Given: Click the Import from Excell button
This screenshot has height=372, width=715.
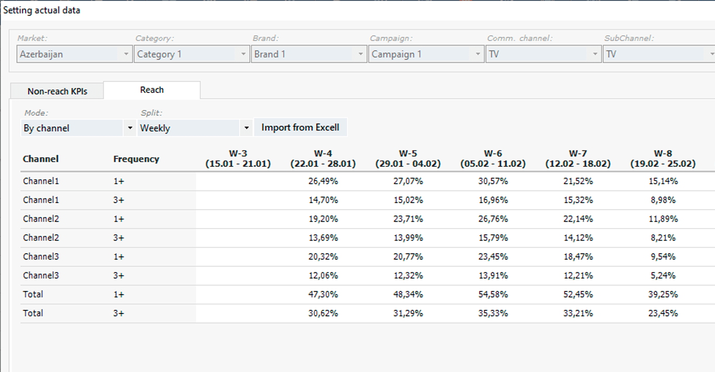Looking at the screenshot, I should pyautogui.click(x=300, y=127).
